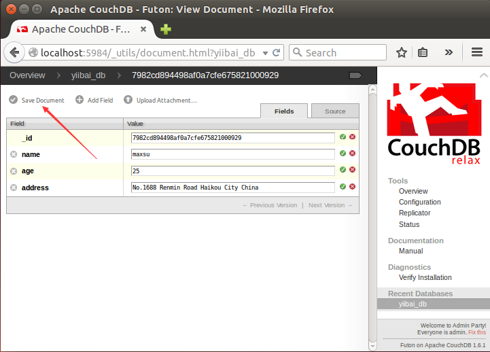The image size is (490, 352).
Task: Open the URL history dropdown arrow
Action: (263, 52)
